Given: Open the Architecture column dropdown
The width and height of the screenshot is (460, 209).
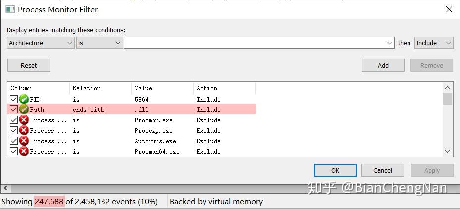Looking at the screenshot, I should (41, 43).
